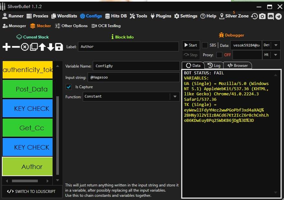Open the Telegram icon in top bar
This screenshot has width=284, height=200.
tap(279, 16)
